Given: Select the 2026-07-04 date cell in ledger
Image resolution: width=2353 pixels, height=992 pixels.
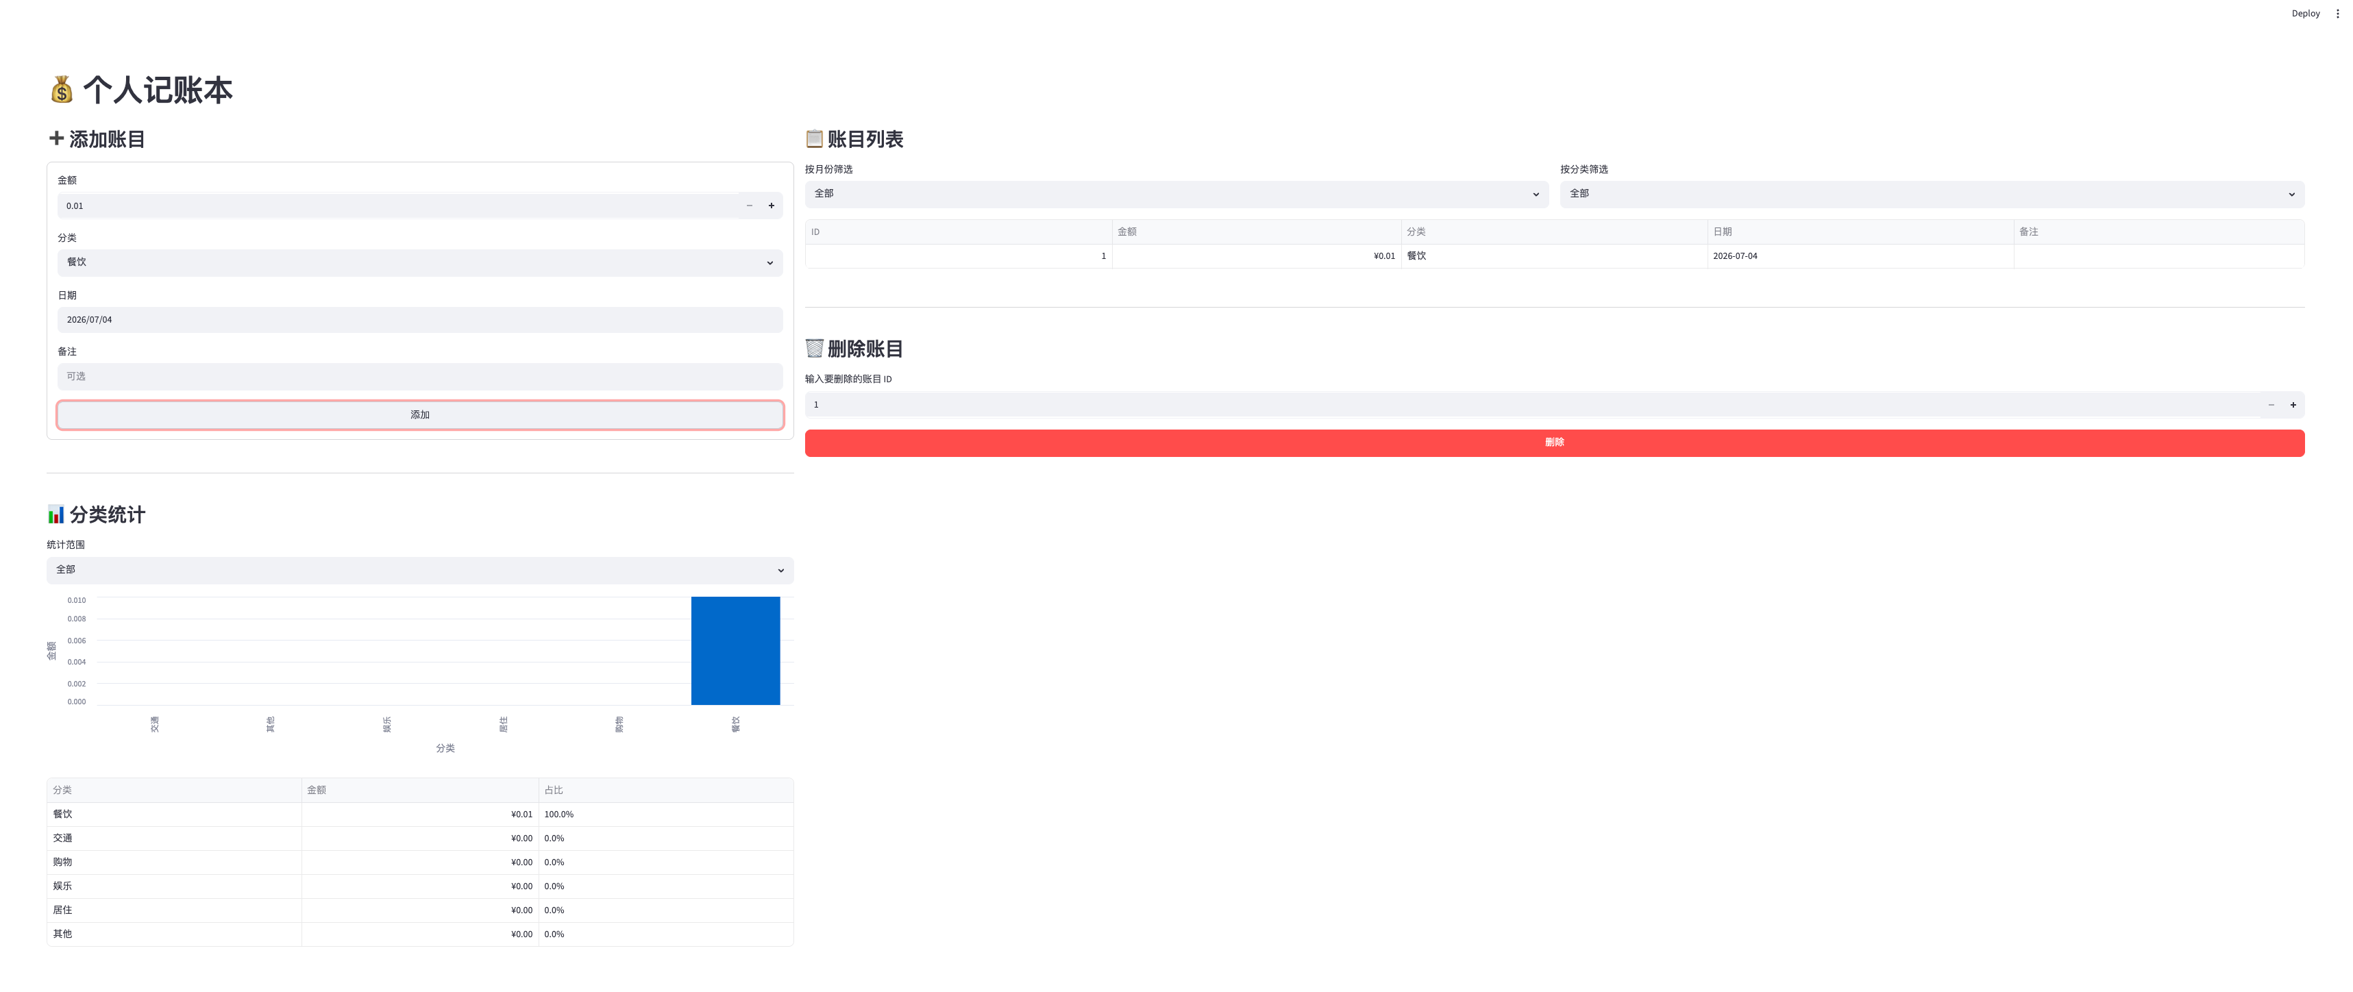Looking at the screenshot, I should coord(1860,256).
